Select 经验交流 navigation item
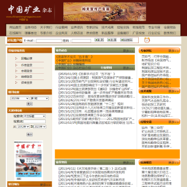187x187 pixels. coord(123,28)
